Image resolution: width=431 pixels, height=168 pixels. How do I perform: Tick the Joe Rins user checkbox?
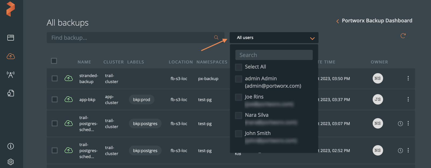239,97
